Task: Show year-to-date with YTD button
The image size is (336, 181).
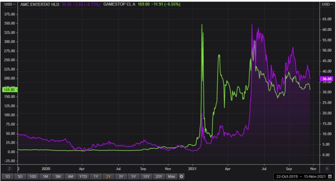Action: point(84,176)
